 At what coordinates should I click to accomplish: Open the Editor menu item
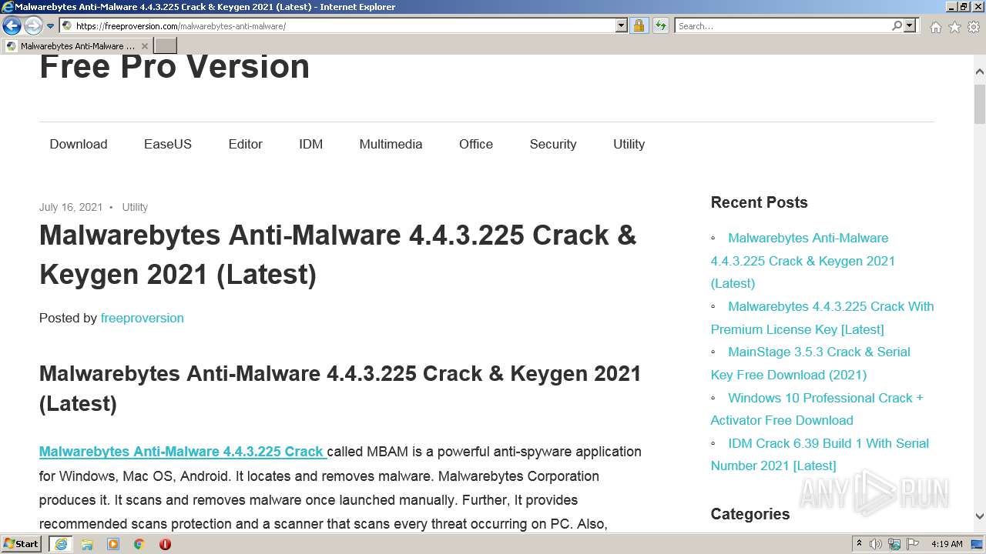pos(245,144)
